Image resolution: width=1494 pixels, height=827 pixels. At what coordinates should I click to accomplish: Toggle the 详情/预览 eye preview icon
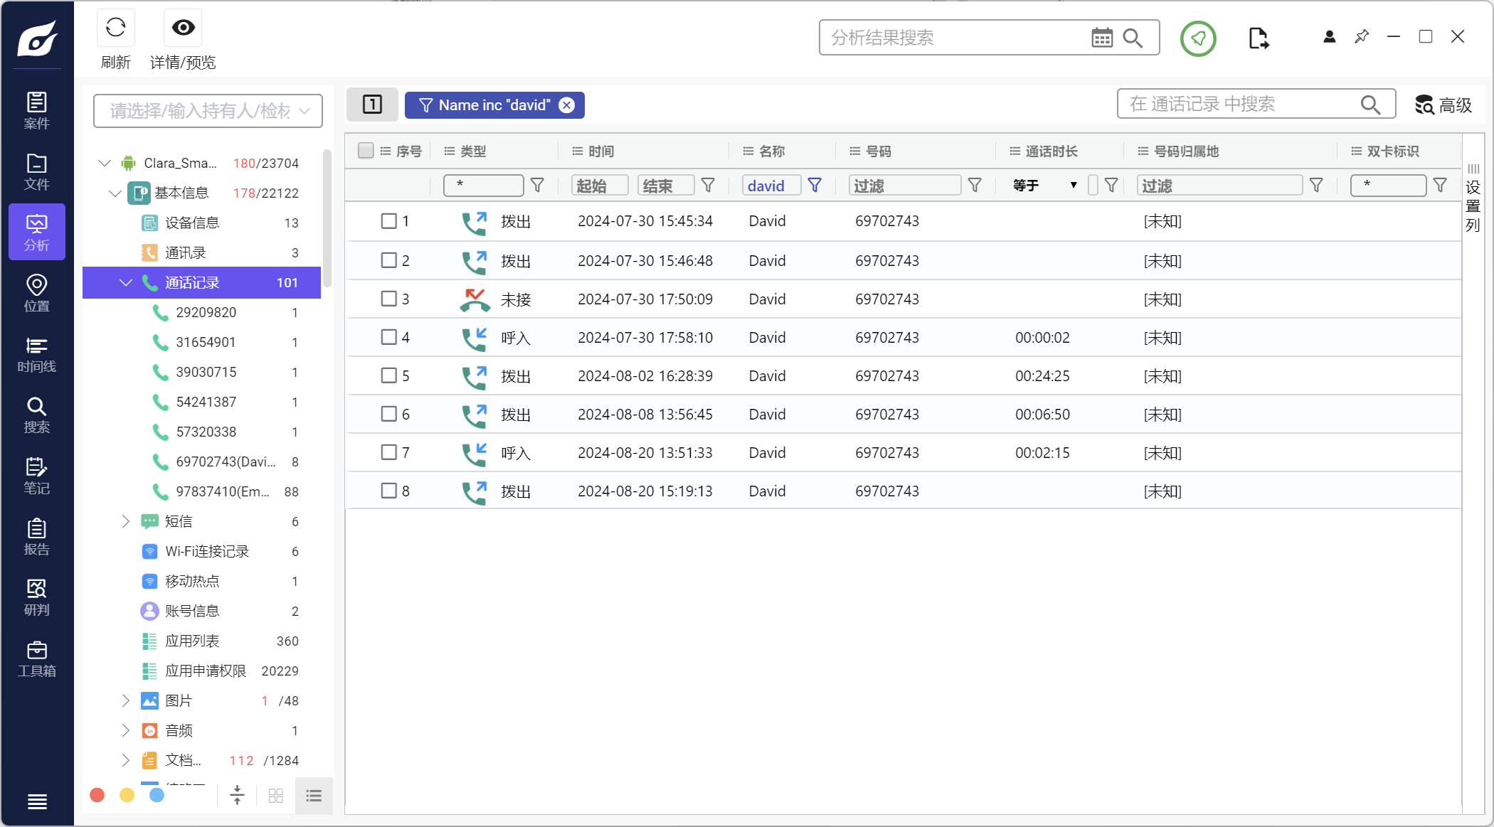pyautogui.click(x=183, y=28)
